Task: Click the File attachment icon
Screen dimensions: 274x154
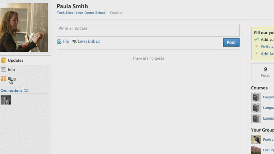Action: point(59,41)
